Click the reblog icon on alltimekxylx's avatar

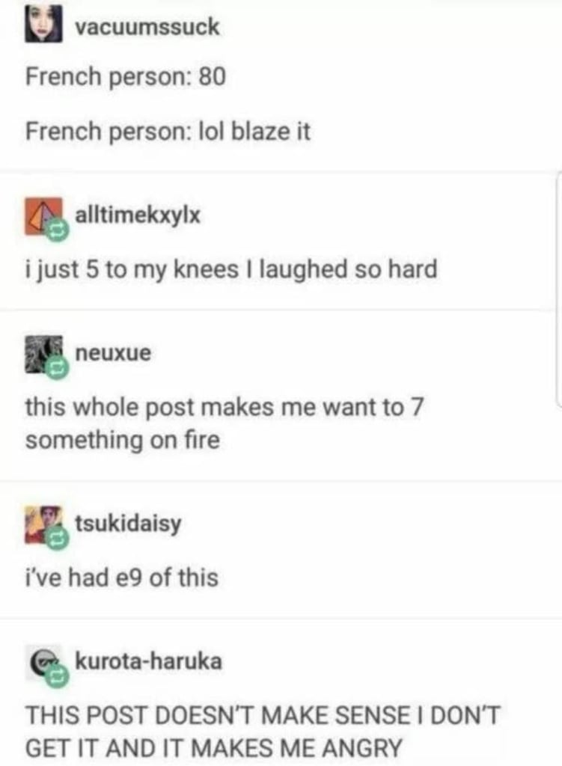(58, 230)
